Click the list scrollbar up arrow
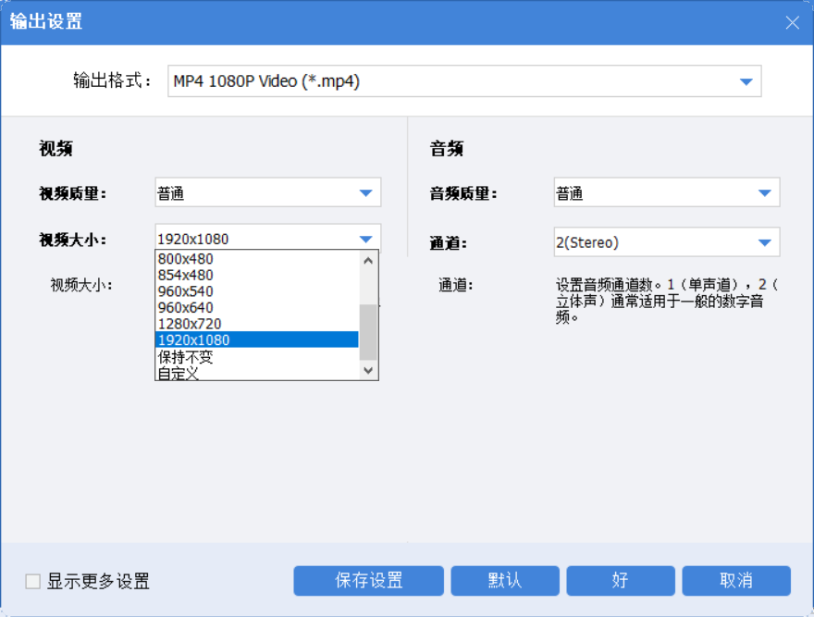Image resolution: width=814 pixels, height=617 pixels. [368, 261]
